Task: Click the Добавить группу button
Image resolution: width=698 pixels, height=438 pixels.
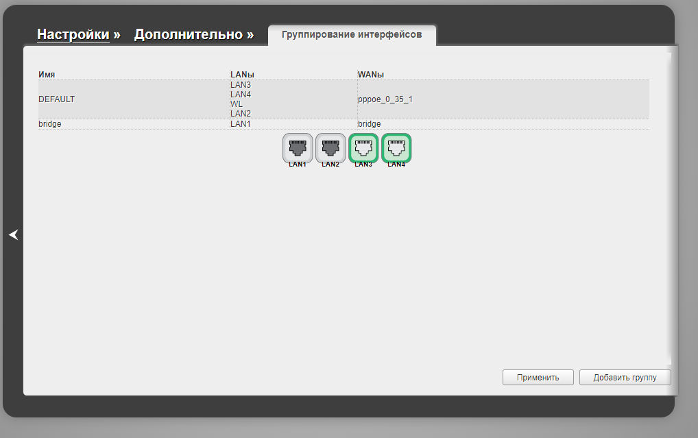Action: coord(625,378)
